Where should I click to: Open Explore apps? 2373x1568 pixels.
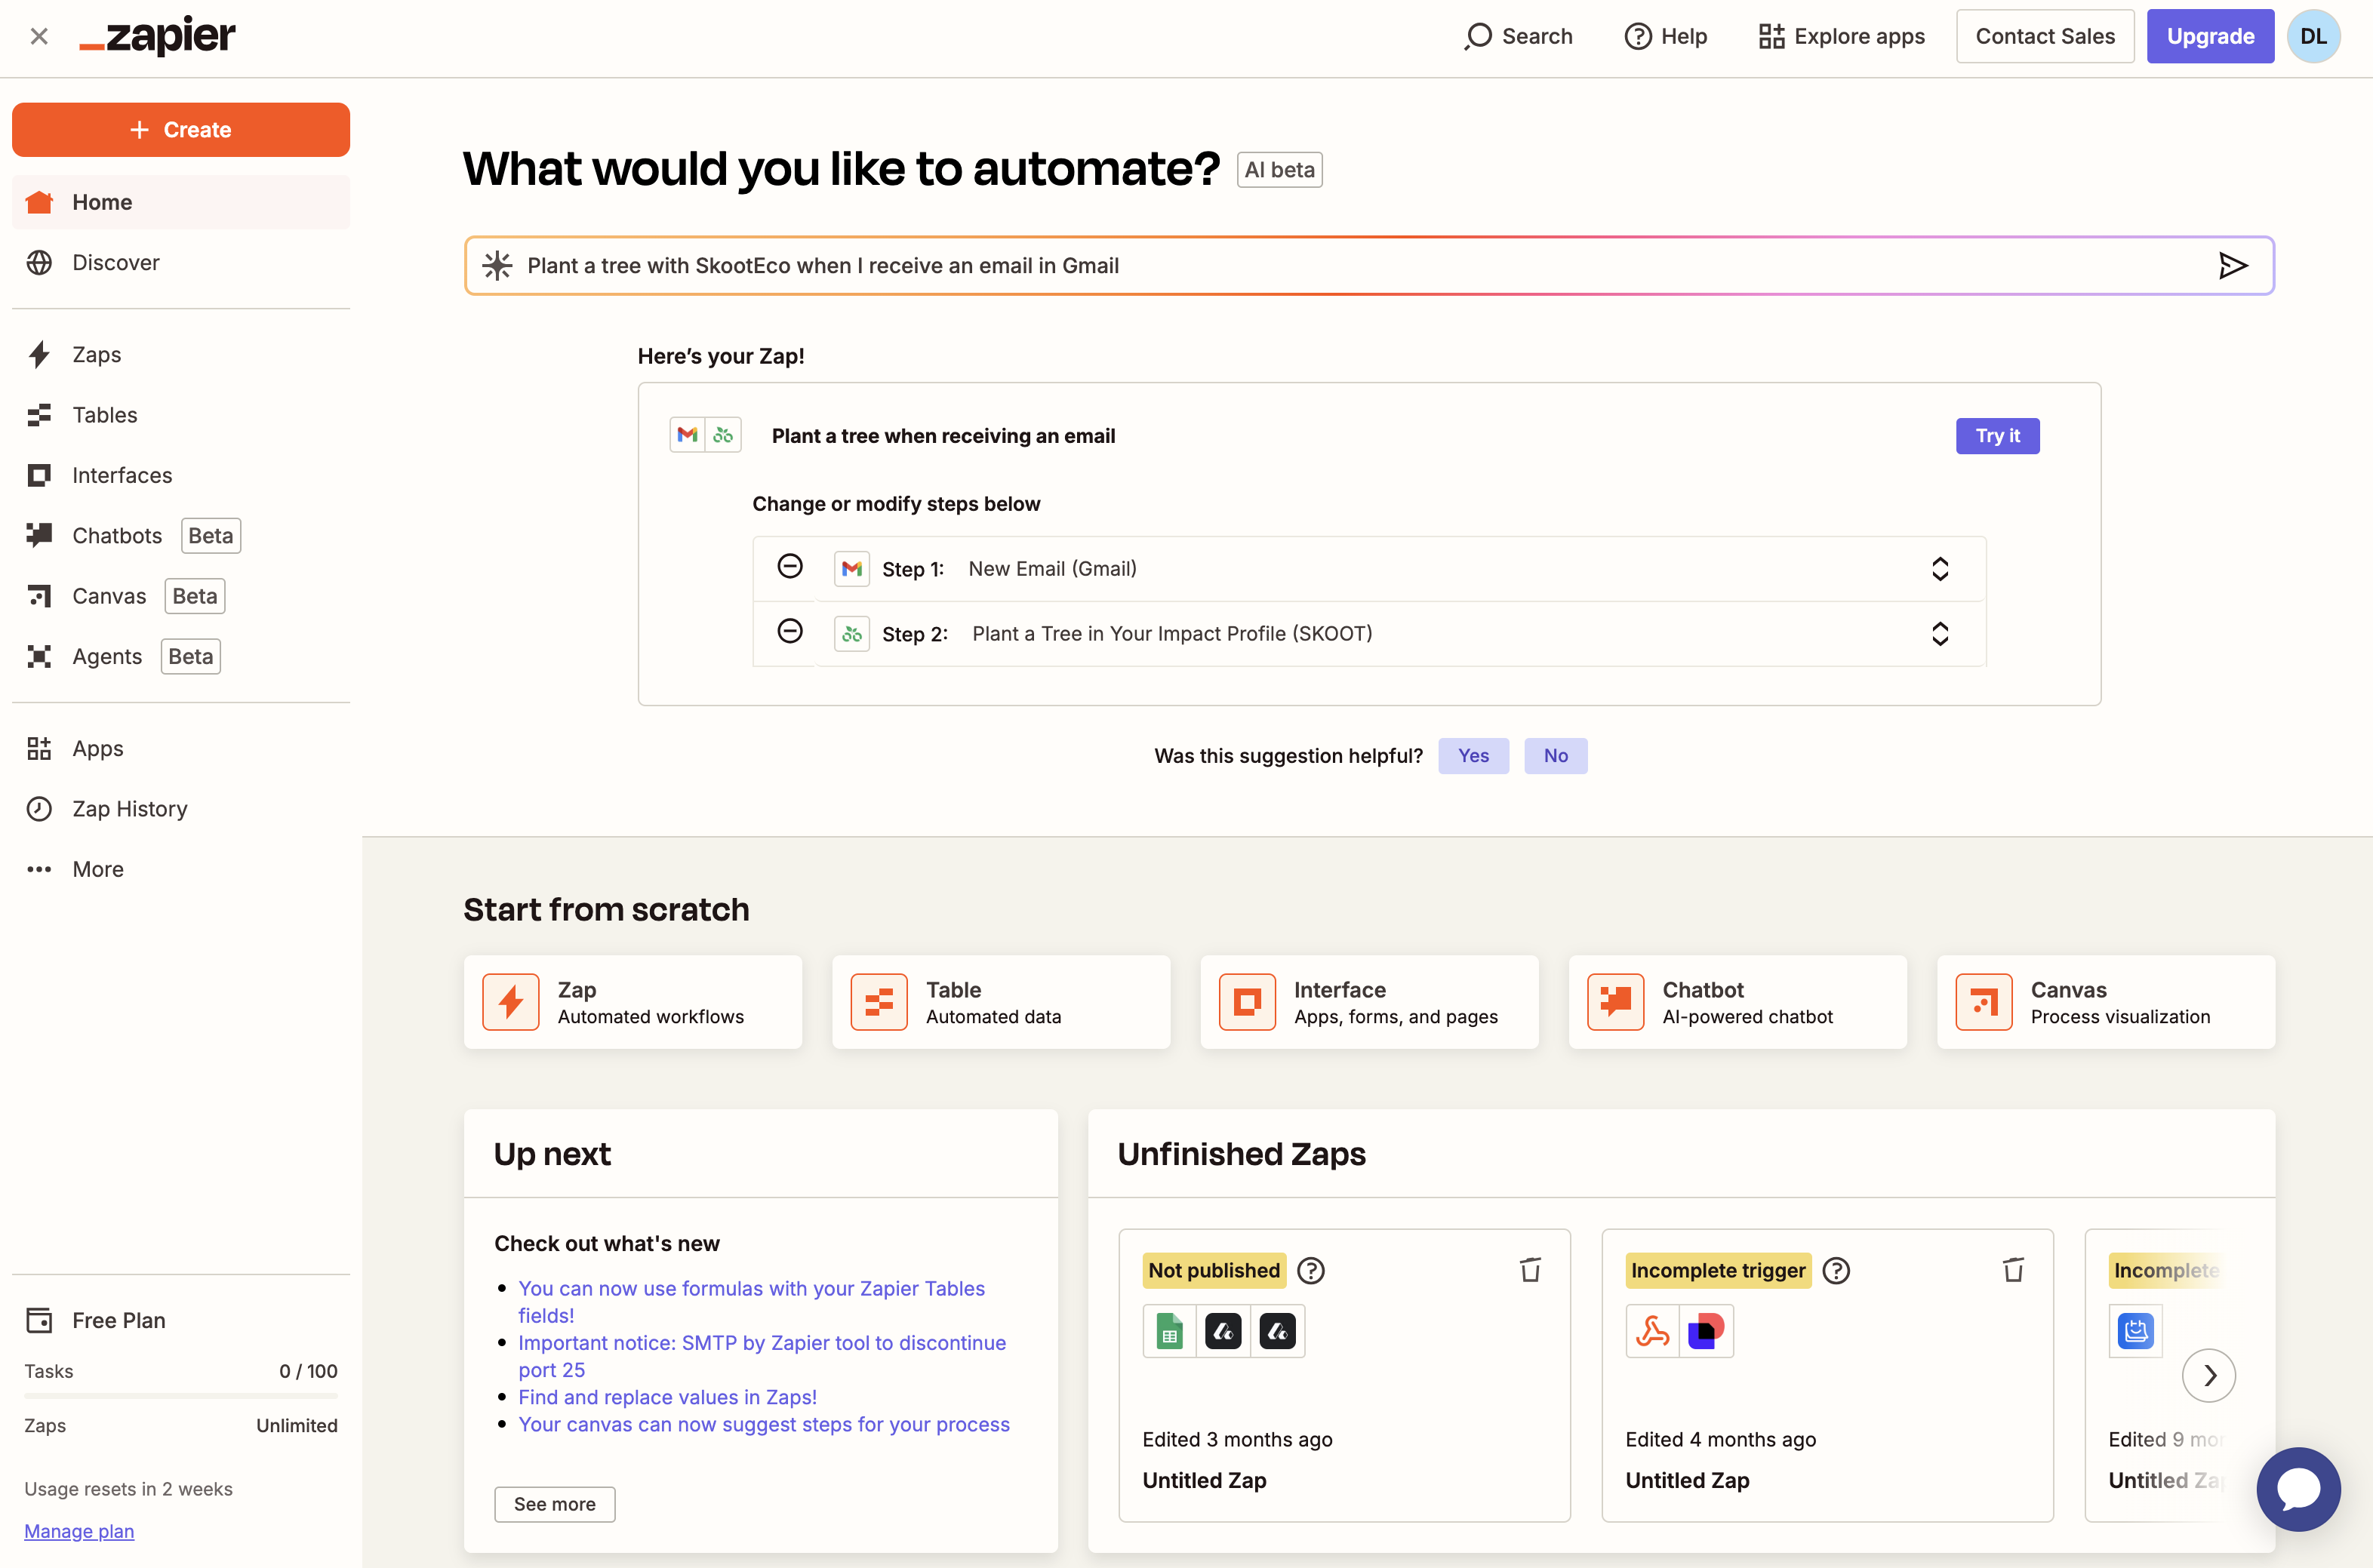1842,37
